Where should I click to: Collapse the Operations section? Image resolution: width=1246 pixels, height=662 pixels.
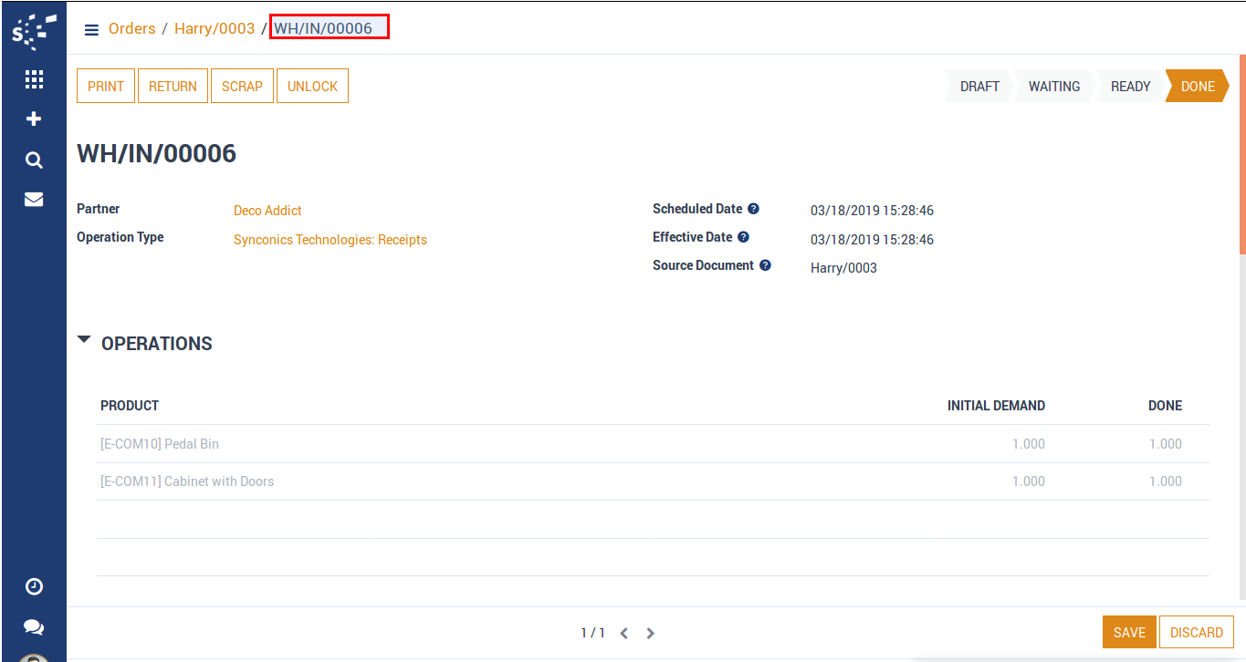[x=85, y=340]
